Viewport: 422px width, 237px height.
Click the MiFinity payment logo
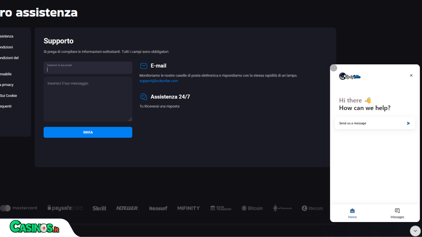click(x=188, y=208)
